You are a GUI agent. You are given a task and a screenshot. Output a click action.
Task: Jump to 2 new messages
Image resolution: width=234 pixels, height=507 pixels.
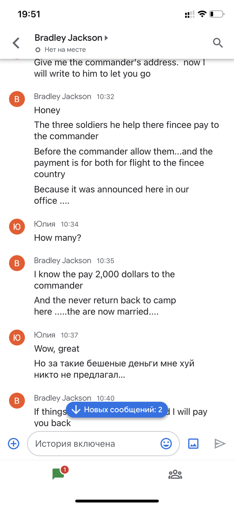pyautogui.click(x=117, y=410)
